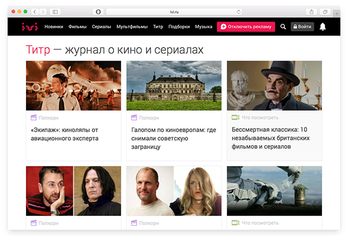Click Попкорн icon under Woody Harrelson card

(x=134, y=223)
